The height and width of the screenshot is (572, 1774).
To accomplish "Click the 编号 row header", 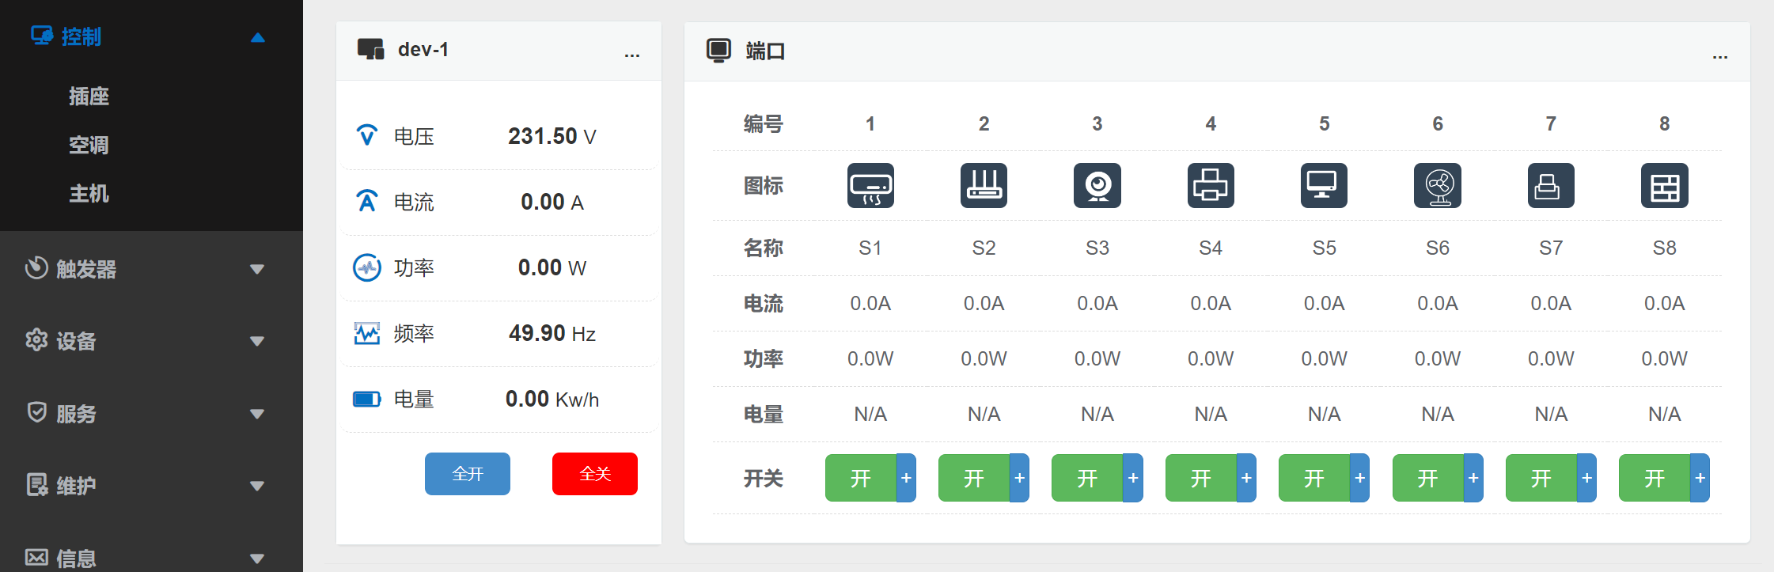I will point(764,123).
